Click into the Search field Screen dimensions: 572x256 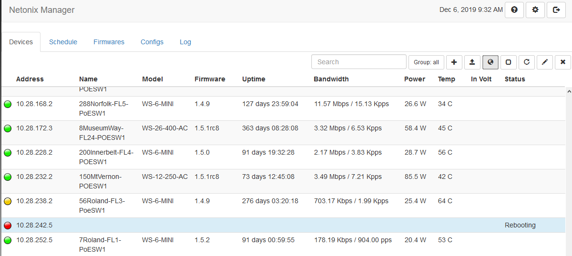(x=358, y=62)
